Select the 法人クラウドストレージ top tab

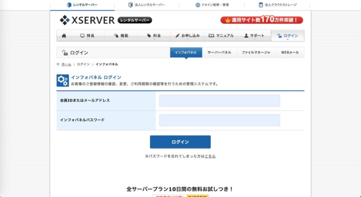tap(278, 5)
